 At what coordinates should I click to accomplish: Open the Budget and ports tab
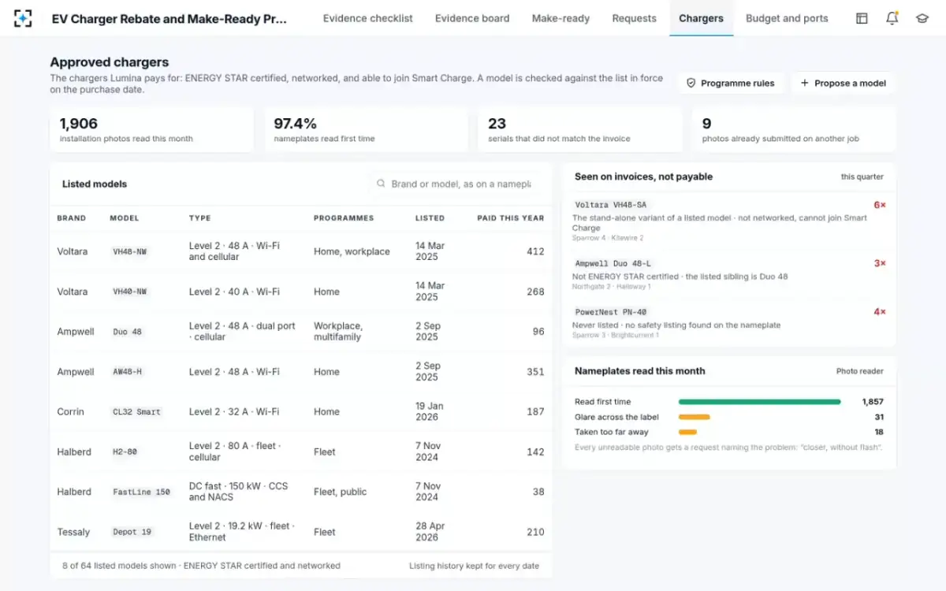point(787,18)
